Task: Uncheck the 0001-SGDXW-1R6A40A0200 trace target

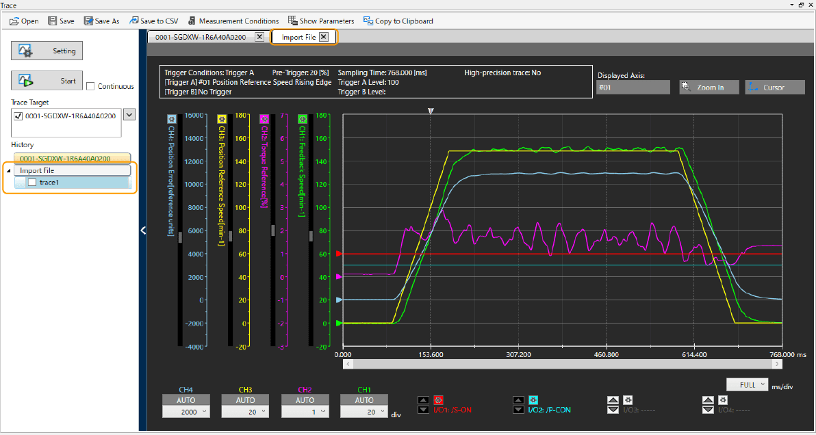Action: click(x=18, y=116)
